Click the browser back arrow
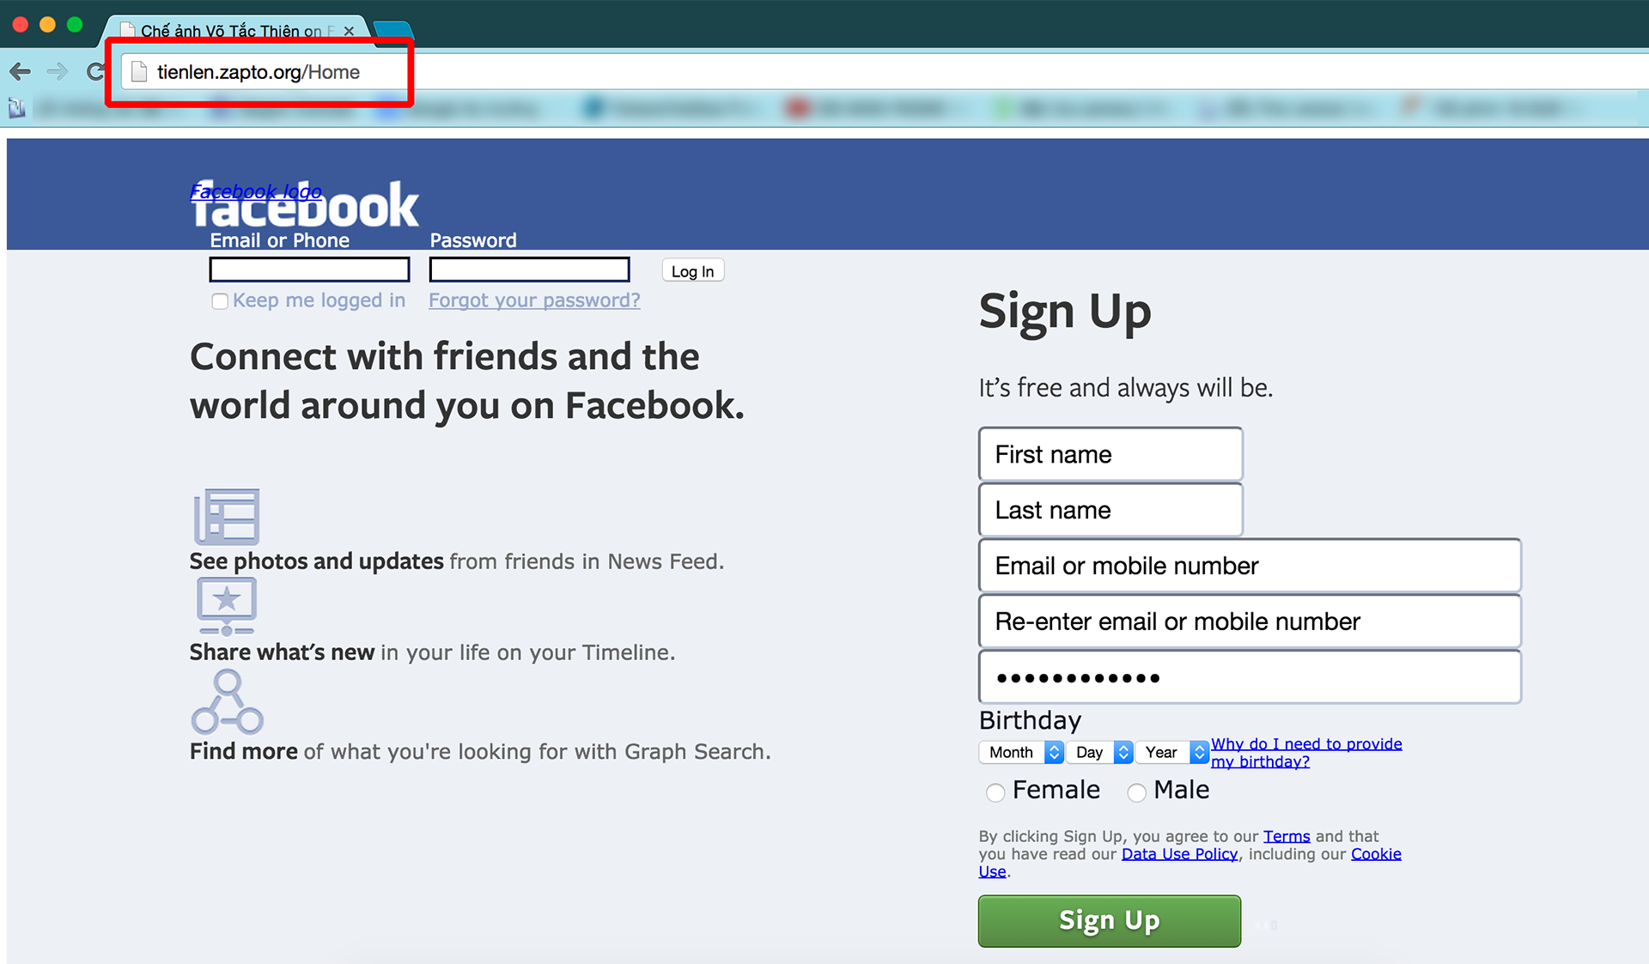This screenshot has width=1649, height=964. (21, 71)
